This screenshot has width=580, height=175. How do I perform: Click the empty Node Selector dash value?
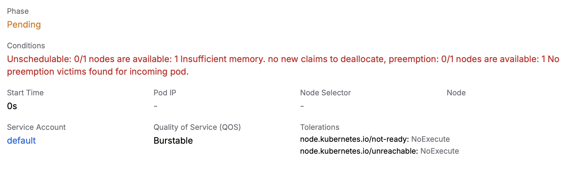(x=302, y=106)
